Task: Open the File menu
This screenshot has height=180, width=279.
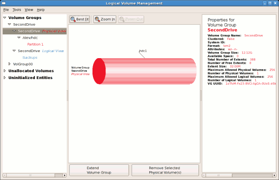Action: (x=6, y=10)
